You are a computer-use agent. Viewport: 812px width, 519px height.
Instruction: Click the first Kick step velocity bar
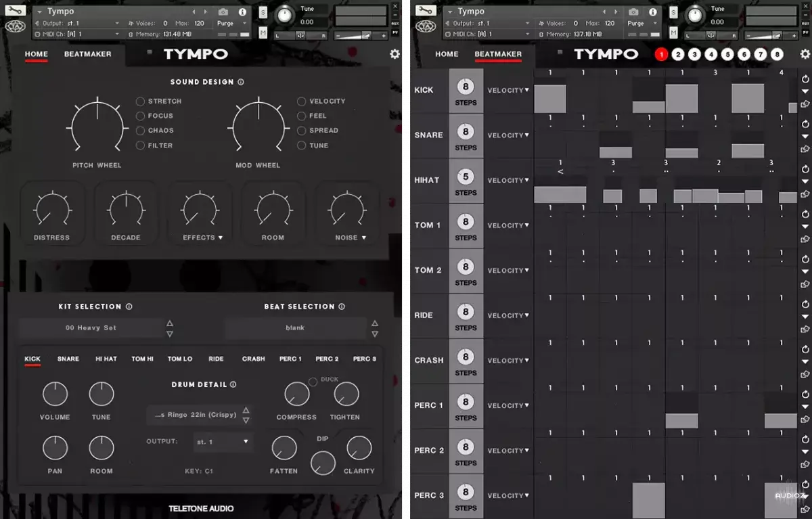point(550,99)
